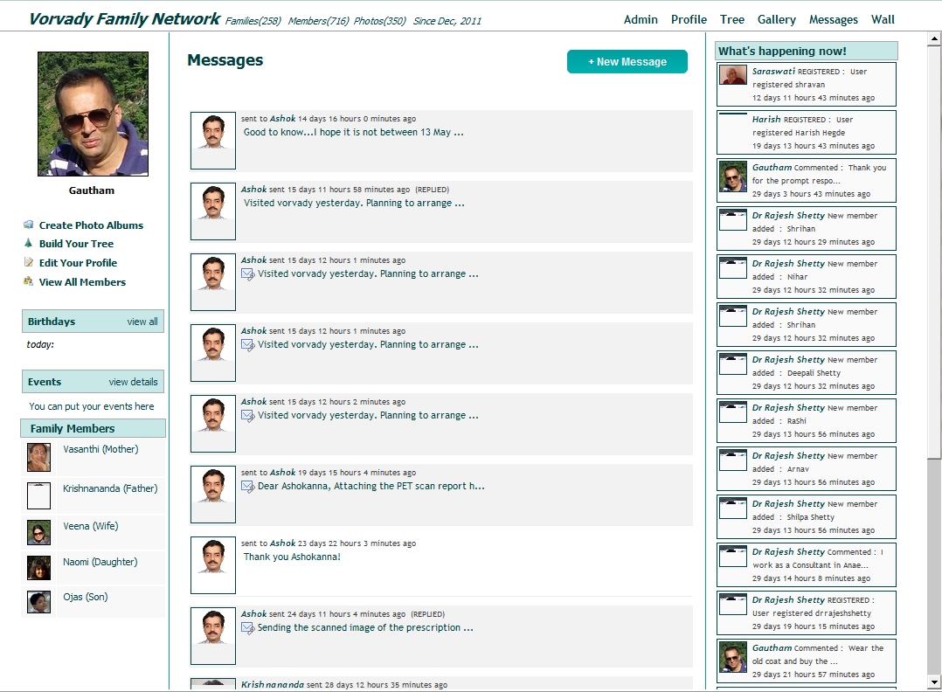This screenshot has height=692, width=942.
Task: Click the Edit Your Profile pencil icon
Action: [29, 262]
